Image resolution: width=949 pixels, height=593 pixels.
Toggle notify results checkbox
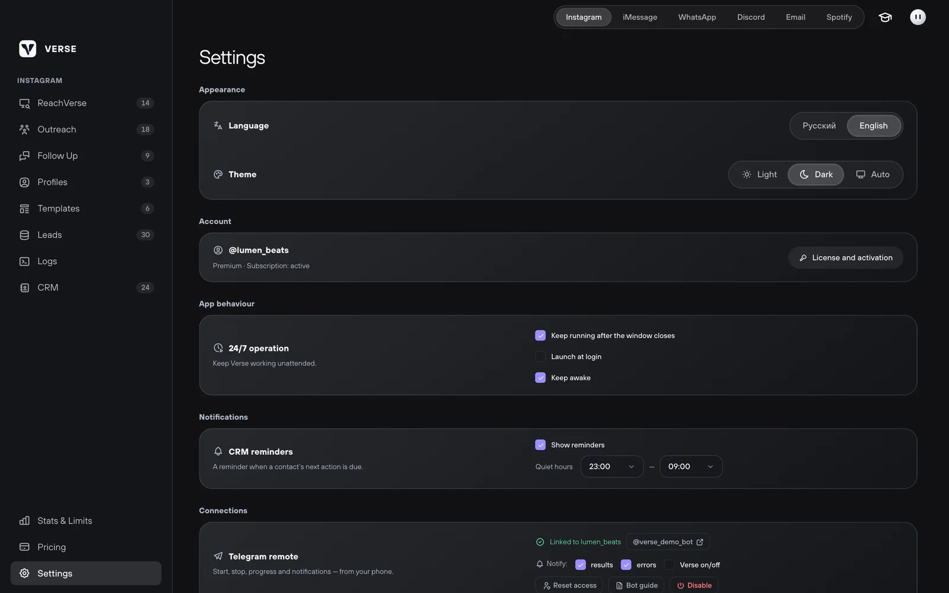(x=581, y=565)
